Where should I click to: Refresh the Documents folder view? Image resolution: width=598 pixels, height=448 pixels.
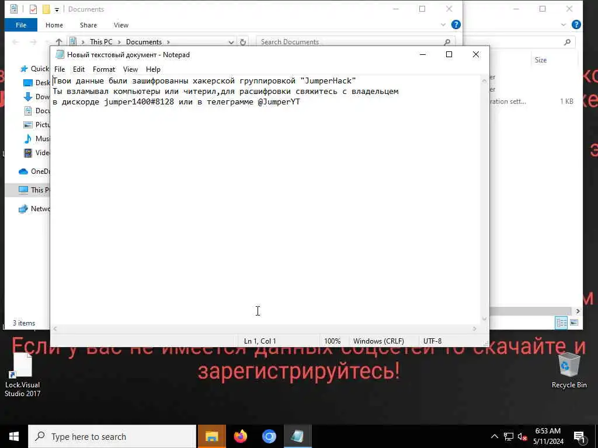click(x=243, y=42)
